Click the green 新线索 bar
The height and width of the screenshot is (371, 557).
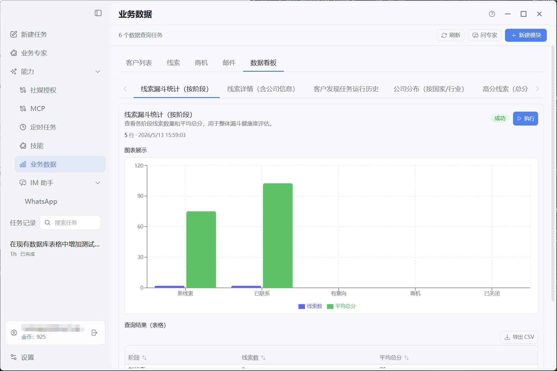[201, 249]
